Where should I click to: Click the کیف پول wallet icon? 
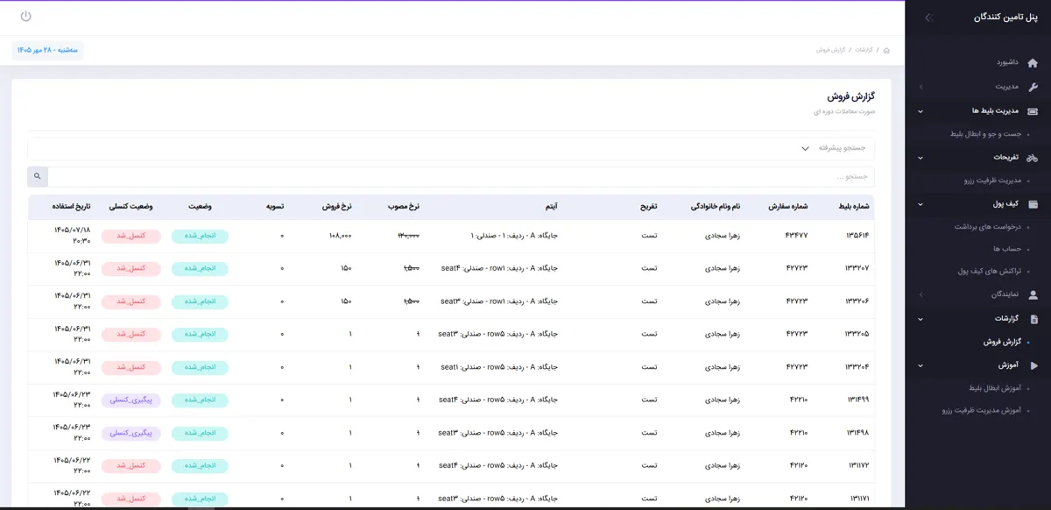point(1033,204)
